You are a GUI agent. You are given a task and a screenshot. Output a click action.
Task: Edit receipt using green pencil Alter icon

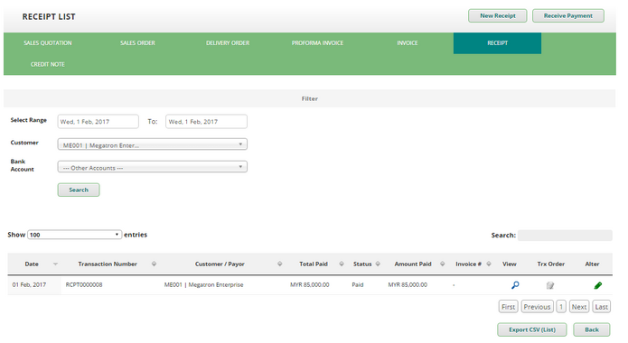(x=597, y=285)
